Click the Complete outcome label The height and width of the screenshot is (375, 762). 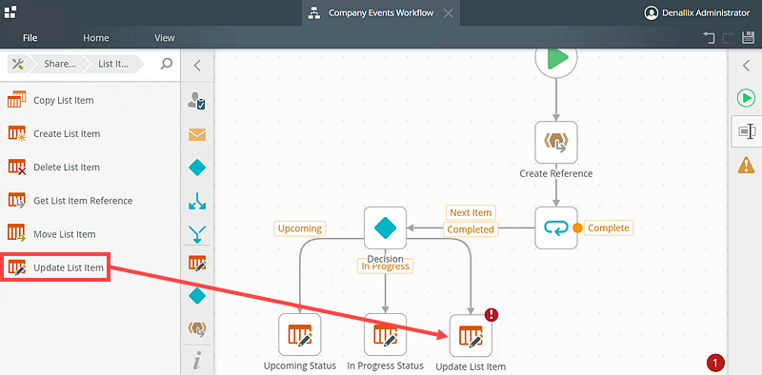[609, 227]
